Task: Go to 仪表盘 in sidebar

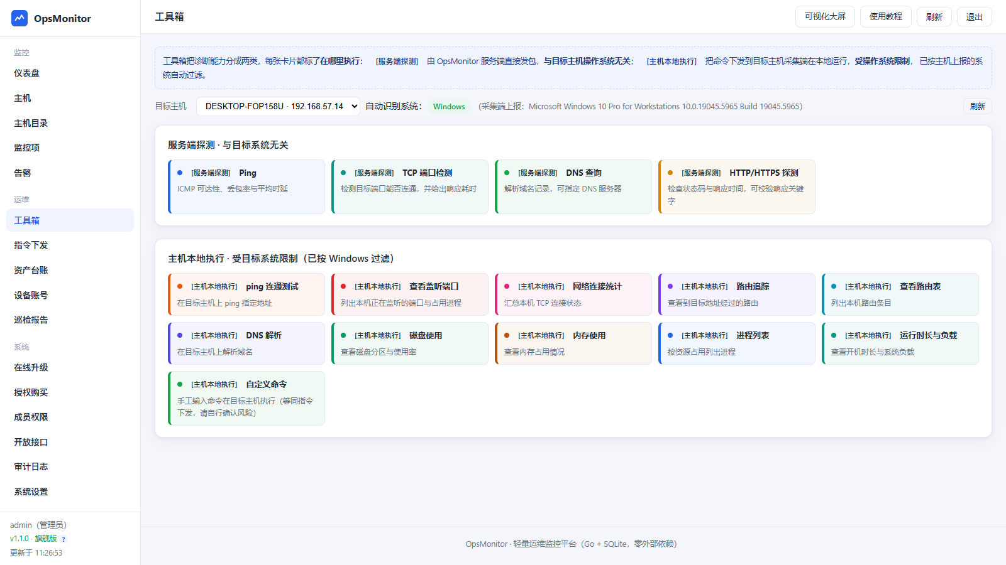Action: (x=70, y=73)
